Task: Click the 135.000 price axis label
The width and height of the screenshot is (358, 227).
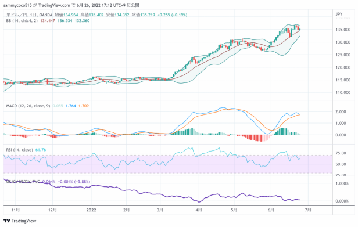Action: [343, 30]
